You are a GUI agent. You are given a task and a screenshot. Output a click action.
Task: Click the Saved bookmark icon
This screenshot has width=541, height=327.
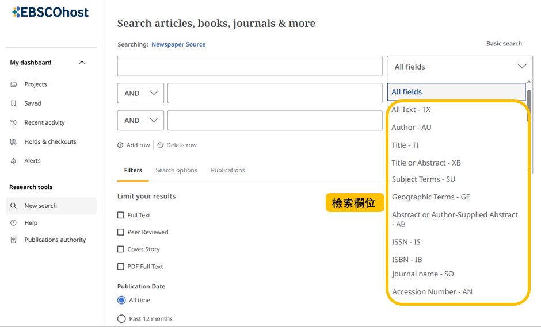click(x=14, y=103)
